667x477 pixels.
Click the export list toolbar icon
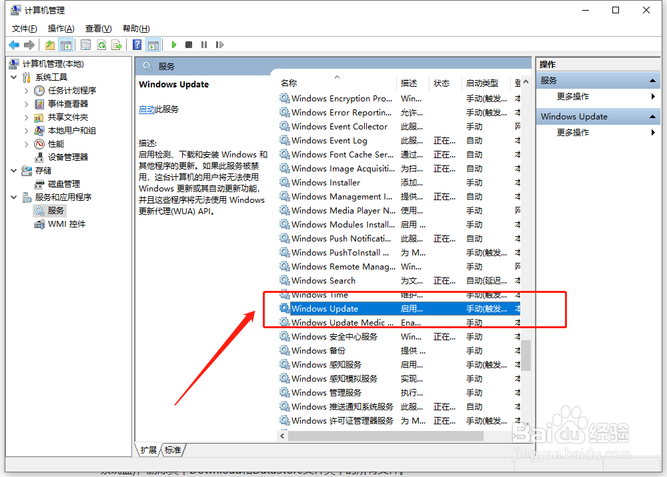click(117, 45)
